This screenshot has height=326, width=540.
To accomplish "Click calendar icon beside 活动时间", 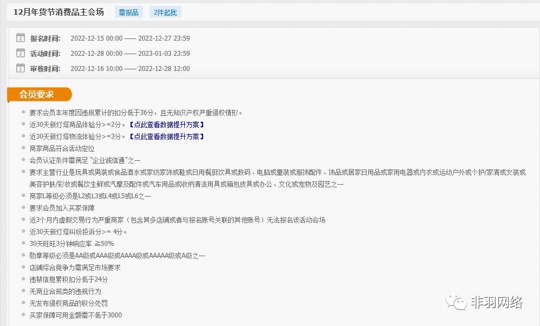I will point(21,53).
